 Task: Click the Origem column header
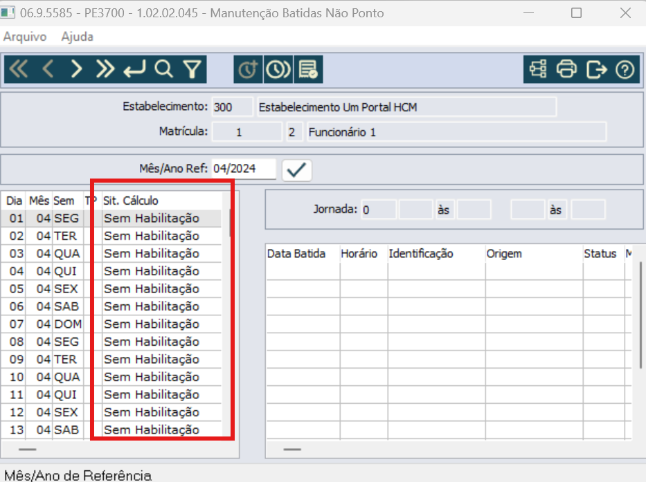coord(504,254)
